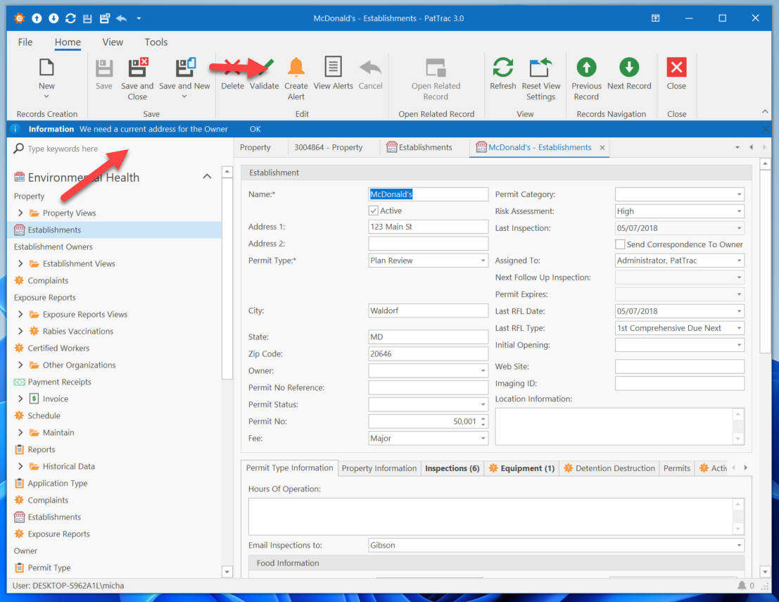
Task: Open the Assigned To dropdown
Action: (739, 261)
